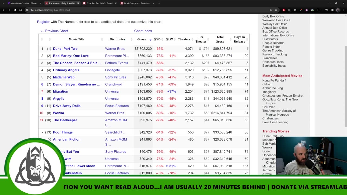Image resolution: width=347 pixels, height=195 pixels.
Task: Switch to OMBReviews's review of Dune tab
Action: pos(24,3)
